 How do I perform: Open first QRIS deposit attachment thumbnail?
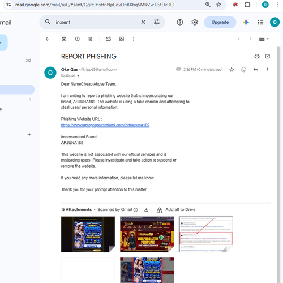point(88,234)
